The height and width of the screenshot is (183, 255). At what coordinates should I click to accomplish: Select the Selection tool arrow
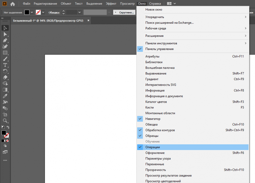5,28
